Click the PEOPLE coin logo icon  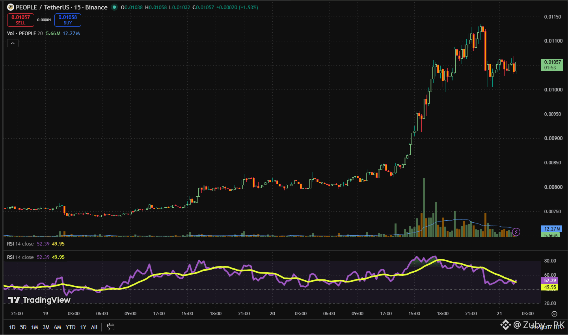[11, 7]
